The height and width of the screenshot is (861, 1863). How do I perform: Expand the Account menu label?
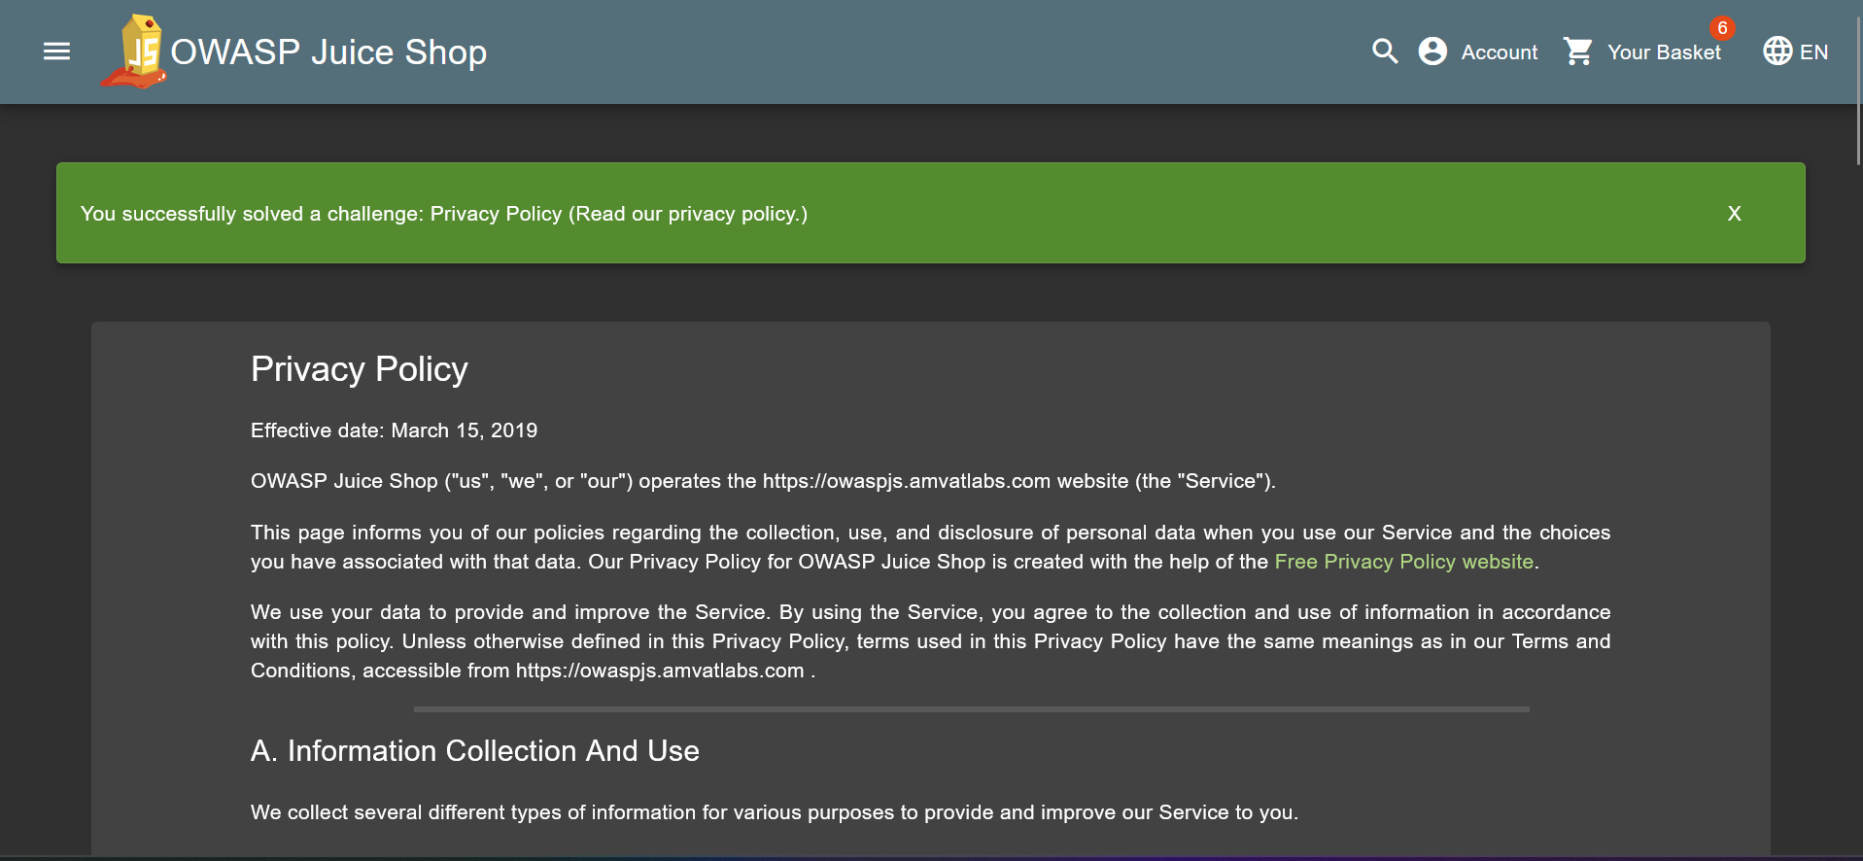coord(1500,52)
